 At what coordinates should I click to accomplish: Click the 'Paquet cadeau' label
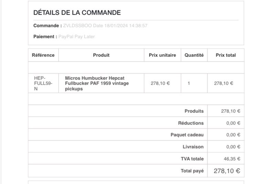click(187, 135)
